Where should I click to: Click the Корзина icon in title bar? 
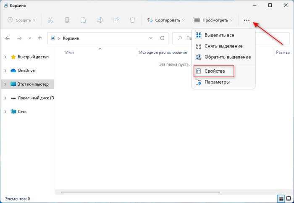coord(6,5)
